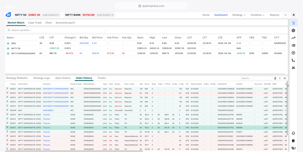Click the collapse arrows icon beside CSV export
Viewport: 303px width, 152px height.
coord(280,78)
